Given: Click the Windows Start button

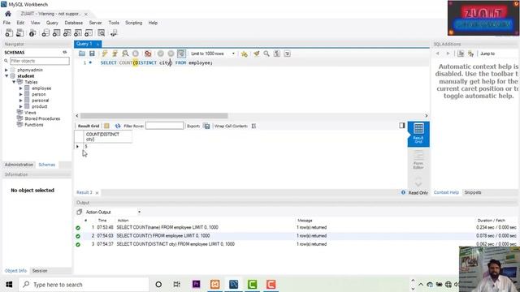Looking at the screenshot, I should point(9,285).
